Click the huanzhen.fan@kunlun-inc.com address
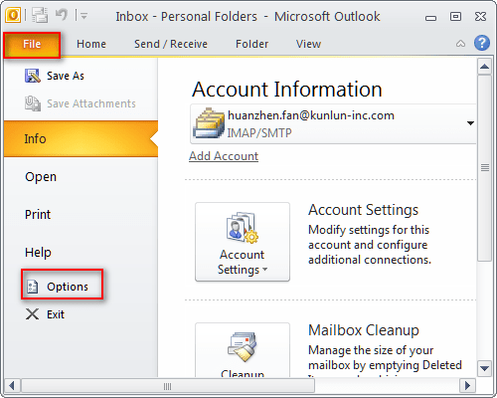Screen dimensions: 497x398 311,115
